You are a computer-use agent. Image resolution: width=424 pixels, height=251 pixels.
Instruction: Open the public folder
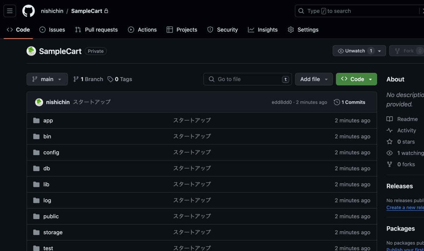tap(51, 216)
